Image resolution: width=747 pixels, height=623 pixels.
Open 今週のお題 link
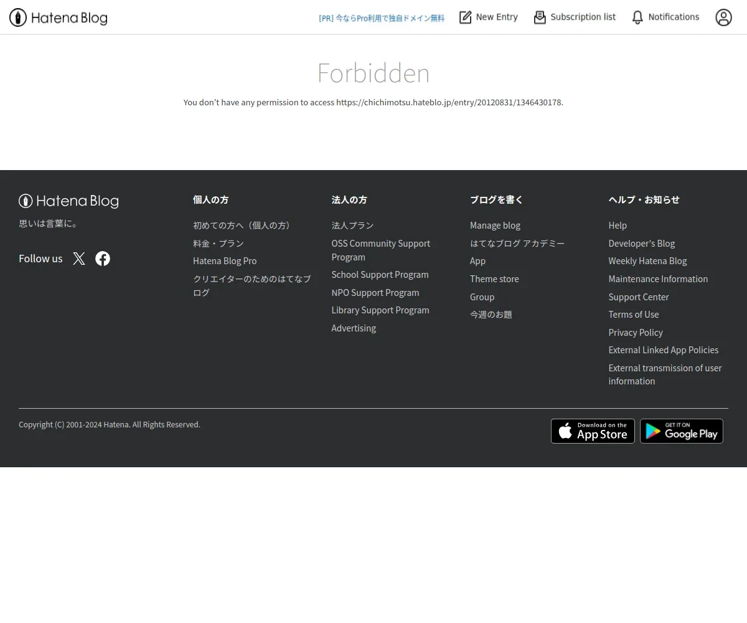[x=491, y=315]
